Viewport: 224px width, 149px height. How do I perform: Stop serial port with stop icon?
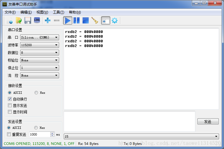(86, 20)
